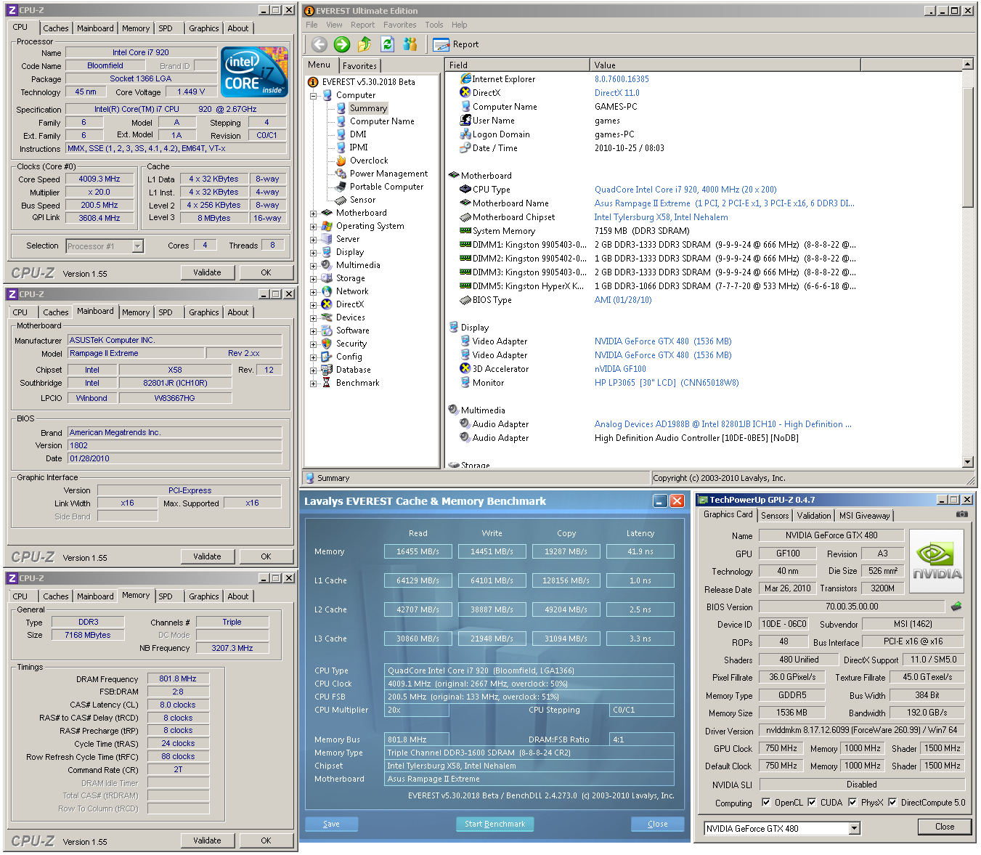Collapse the Computer tree node
The height and width of the screenshot is (855, 981).
313,95
